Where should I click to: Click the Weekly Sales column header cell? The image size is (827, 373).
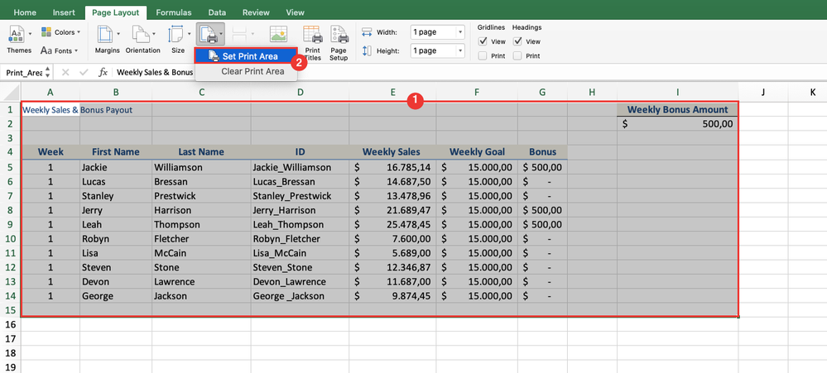click(392, 152)
